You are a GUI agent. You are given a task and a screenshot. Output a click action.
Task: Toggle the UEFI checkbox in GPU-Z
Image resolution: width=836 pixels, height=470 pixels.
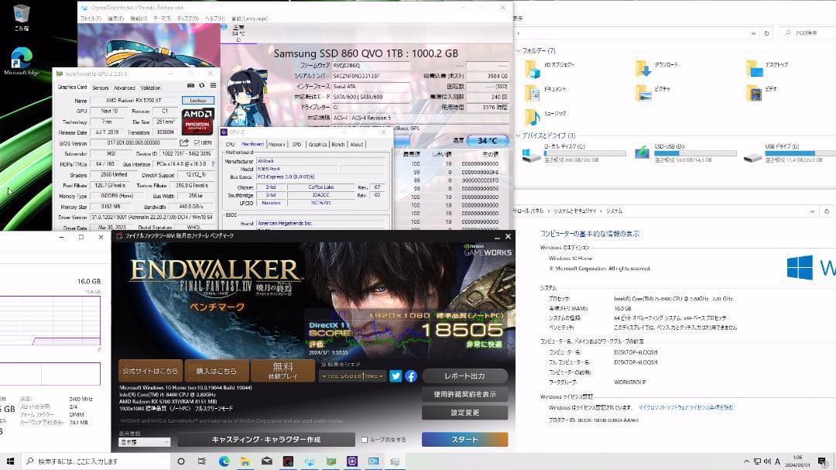(x=197, y=142)
